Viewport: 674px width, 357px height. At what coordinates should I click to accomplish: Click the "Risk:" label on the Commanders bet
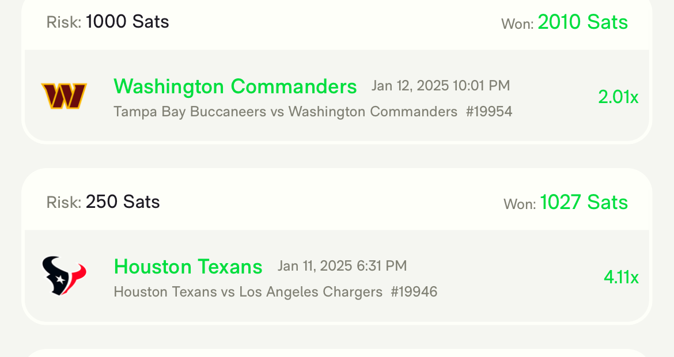click(64, 23)
